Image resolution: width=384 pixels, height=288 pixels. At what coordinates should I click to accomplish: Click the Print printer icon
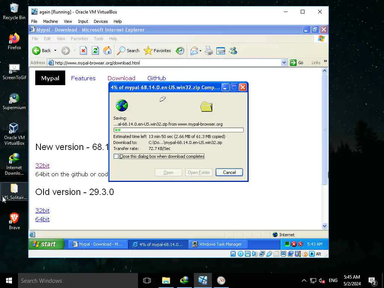(209, 51)
